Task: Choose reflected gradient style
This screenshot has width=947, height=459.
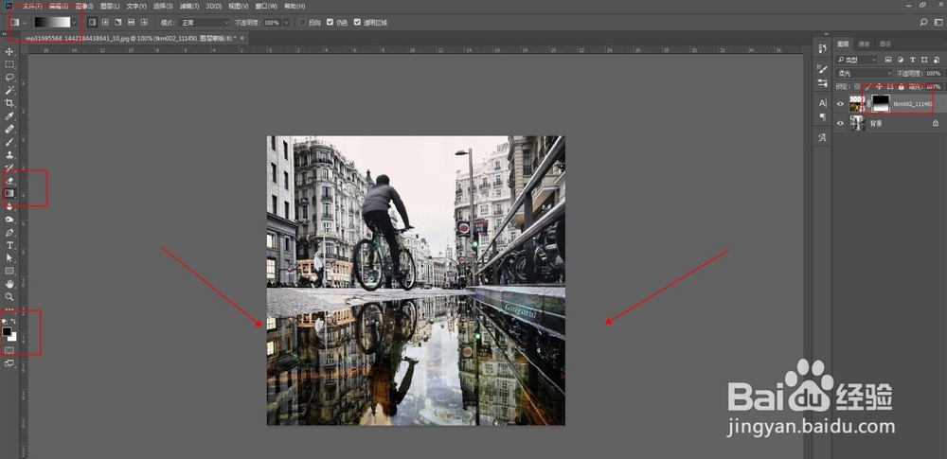Action: click(131, 23)
